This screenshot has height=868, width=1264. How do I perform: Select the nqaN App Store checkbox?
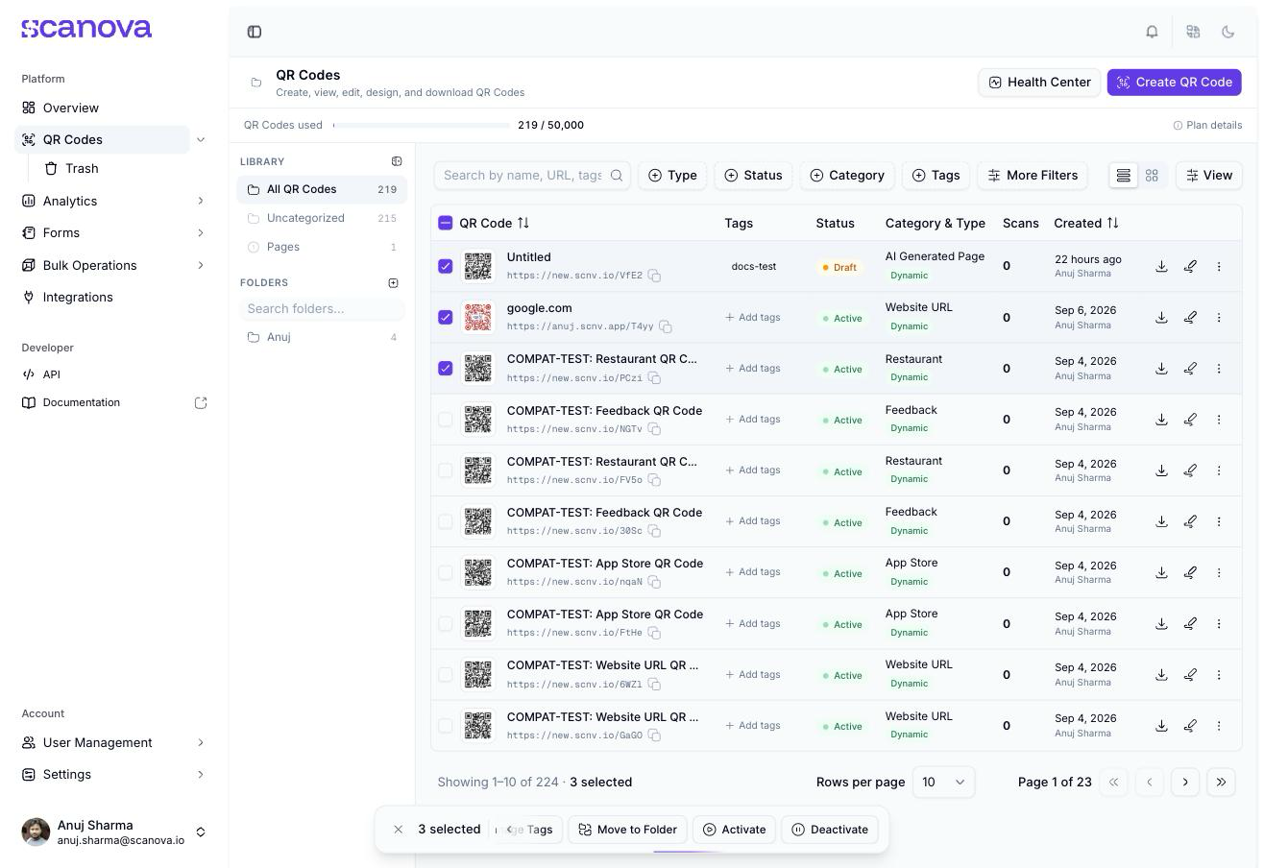(445, 572)
